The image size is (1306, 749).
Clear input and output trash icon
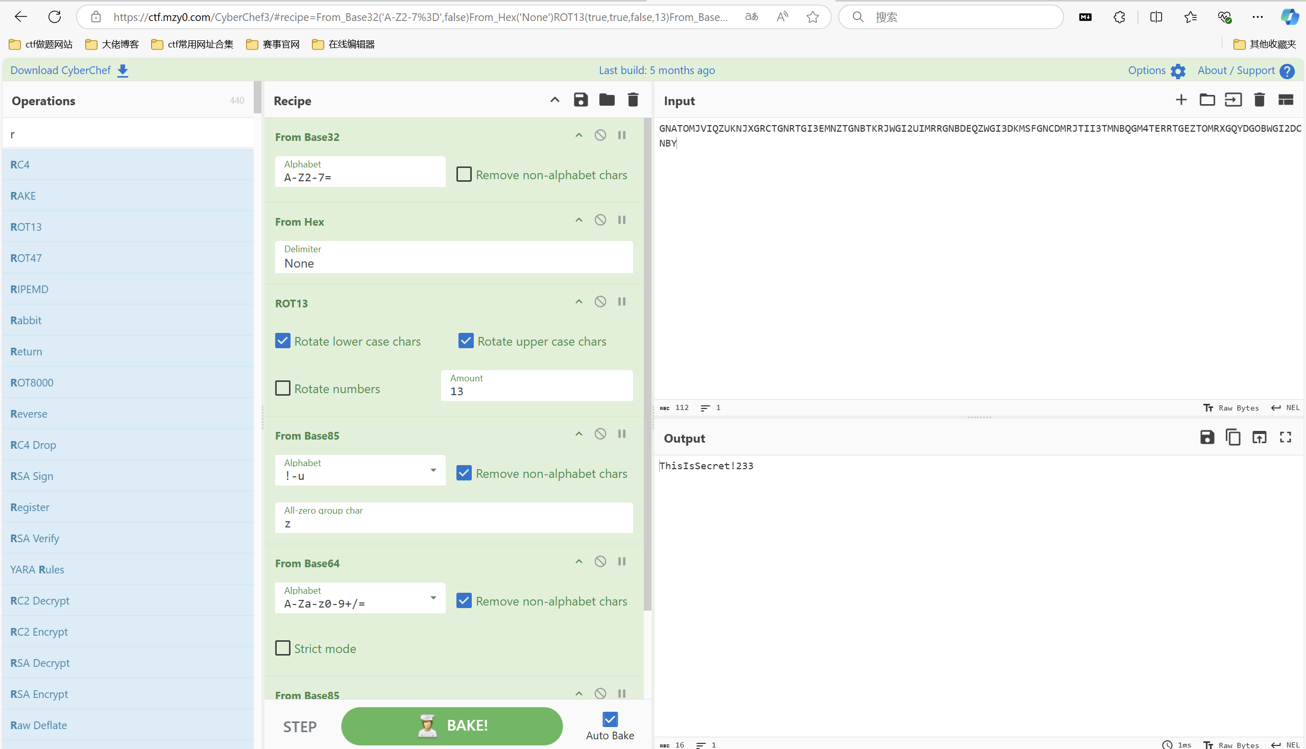pos(1259,100)
